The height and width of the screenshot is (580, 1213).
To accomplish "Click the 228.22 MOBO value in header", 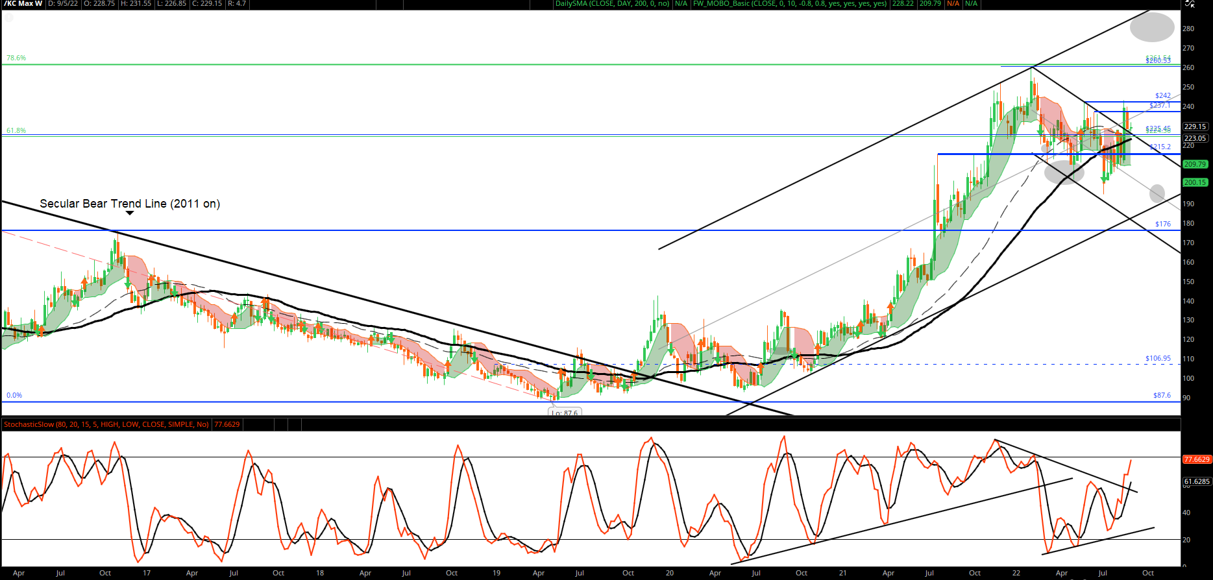I will pos(903,4).
